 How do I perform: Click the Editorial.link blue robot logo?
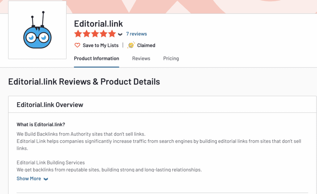37,30
